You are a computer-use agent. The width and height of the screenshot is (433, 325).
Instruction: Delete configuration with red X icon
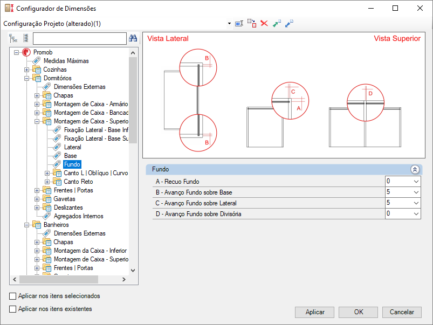click(264, 24)
